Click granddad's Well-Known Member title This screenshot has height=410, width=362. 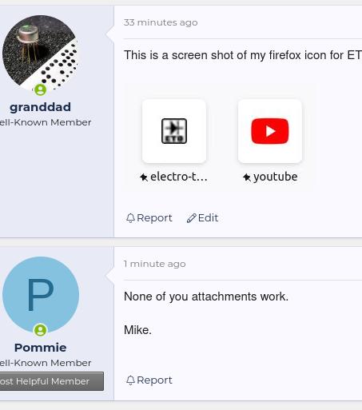pos(46,122)
